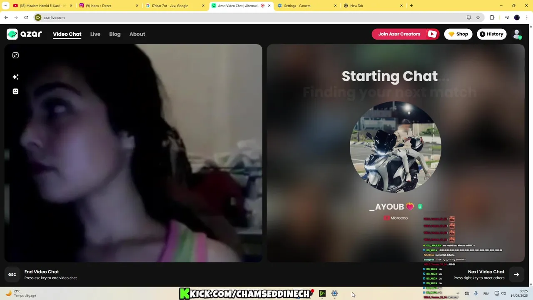
Task: Click the Azar logo in the header
Action: click(x=24, y=34)
